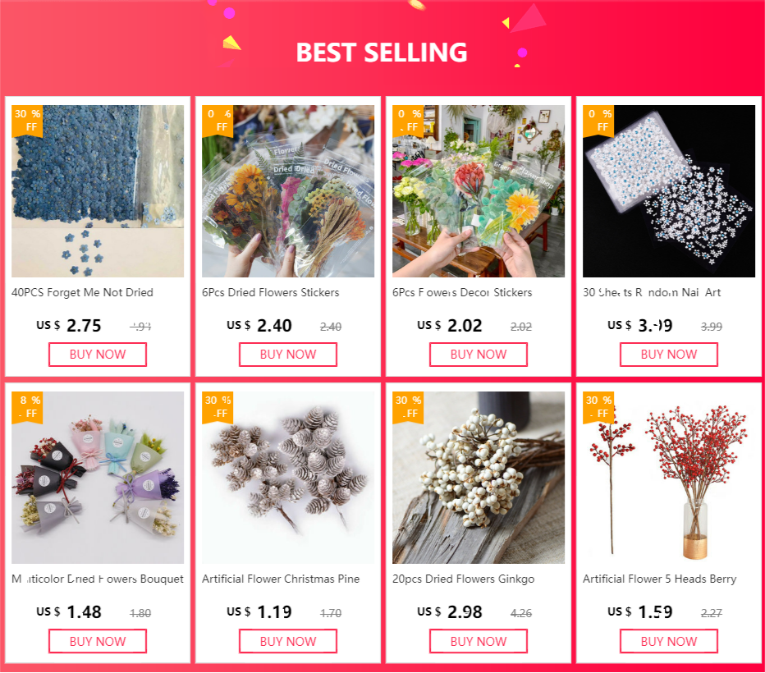This screenshot has width=765, height=673.
Task: Click Buy Now for the Nail Art sheets
Action: click(x=669, y=355)
